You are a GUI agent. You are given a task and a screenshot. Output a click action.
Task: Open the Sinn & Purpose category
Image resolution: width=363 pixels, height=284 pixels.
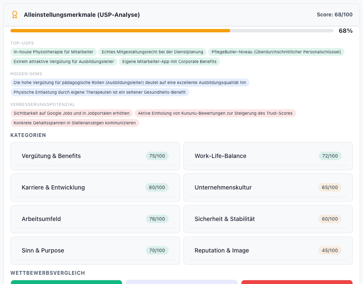(95, 250)
